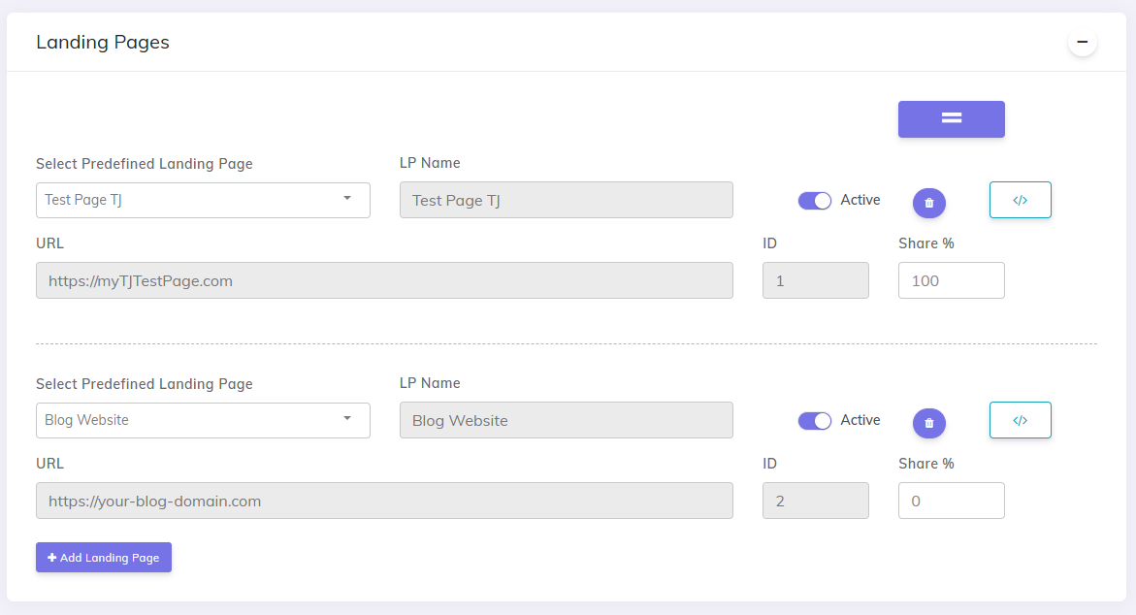Image resolution: width=1136 pixels, height=615 pixels.
Task: Click the Add Landing Page button
Action: [x=104, y=557]
